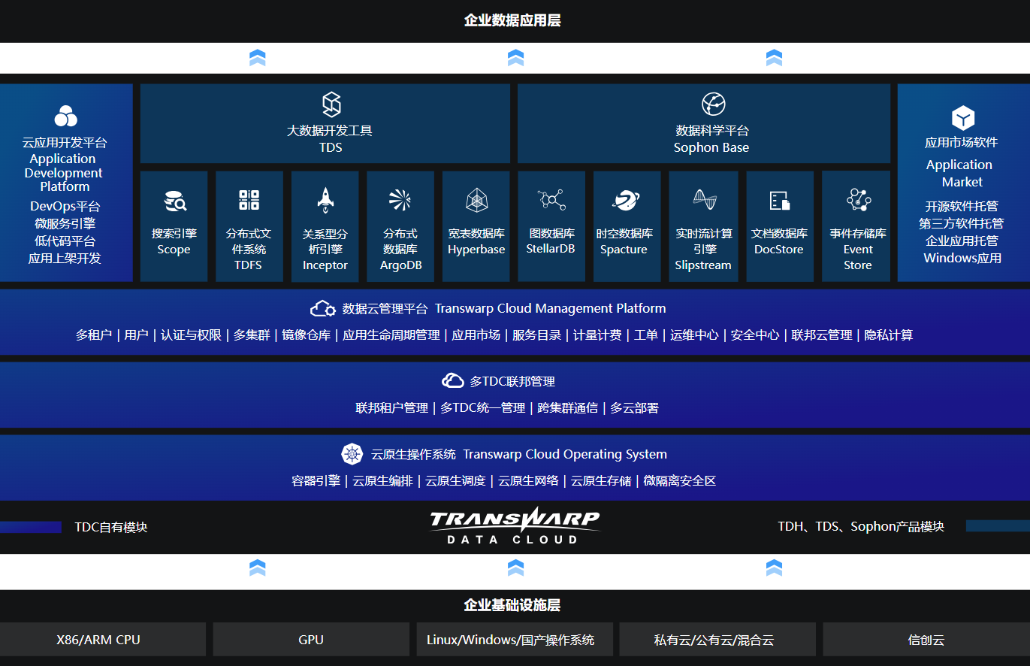Click the Spacture planet icon
The image size is (1030, 666).
625,200
